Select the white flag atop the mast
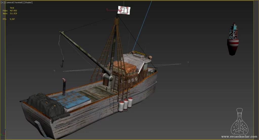 (x=124, y=10)
